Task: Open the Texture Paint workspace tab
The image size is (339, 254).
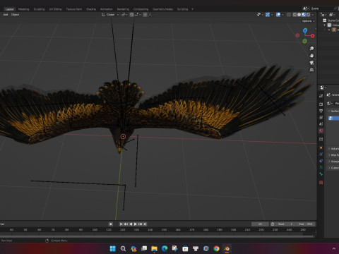Action: pyautogui.click(x=73, y=9)
